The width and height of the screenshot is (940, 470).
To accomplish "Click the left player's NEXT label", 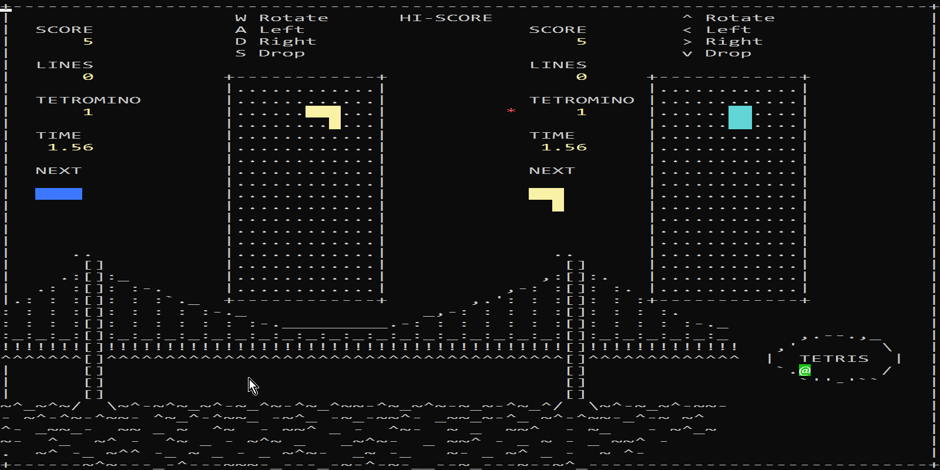I will (59, 170).
